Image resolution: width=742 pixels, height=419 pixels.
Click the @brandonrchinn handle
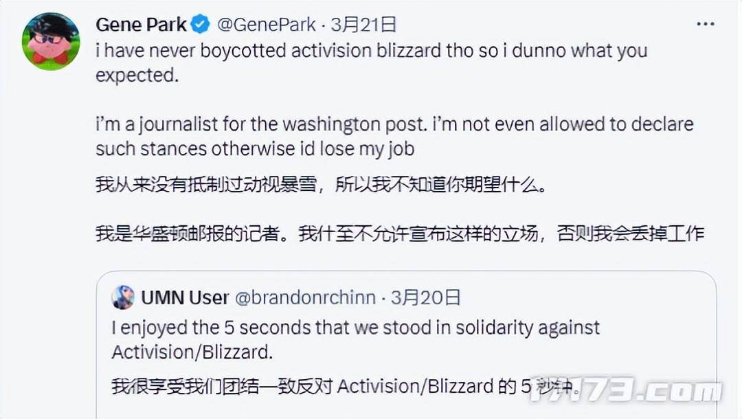[306, 297]
